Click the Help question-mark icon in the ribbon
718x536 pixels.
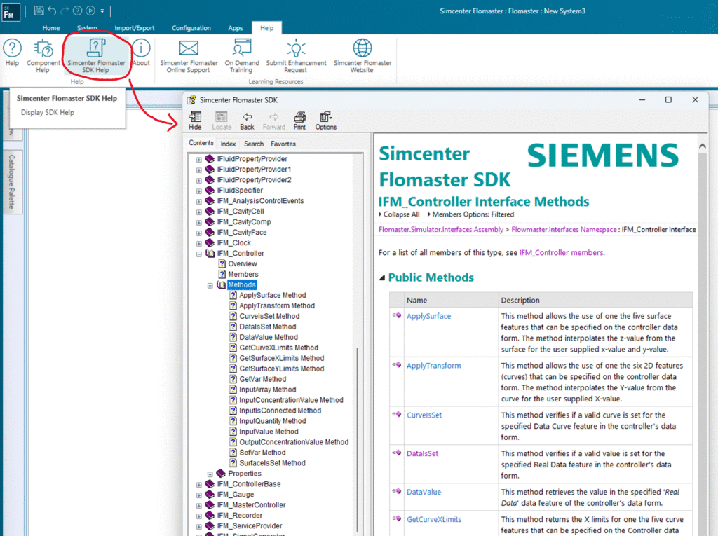pyautogui.click(x=13, y=48)
